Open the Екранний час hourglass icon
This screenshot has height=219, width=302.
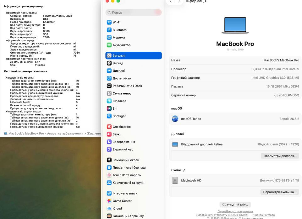tap(109, 149)
